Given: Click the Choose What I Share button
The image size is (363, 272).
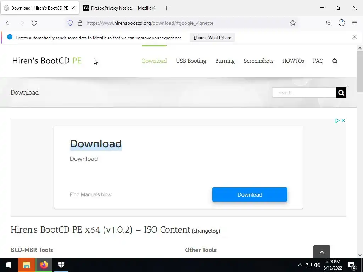Looking at the screenshot, I should pos(212,38).
